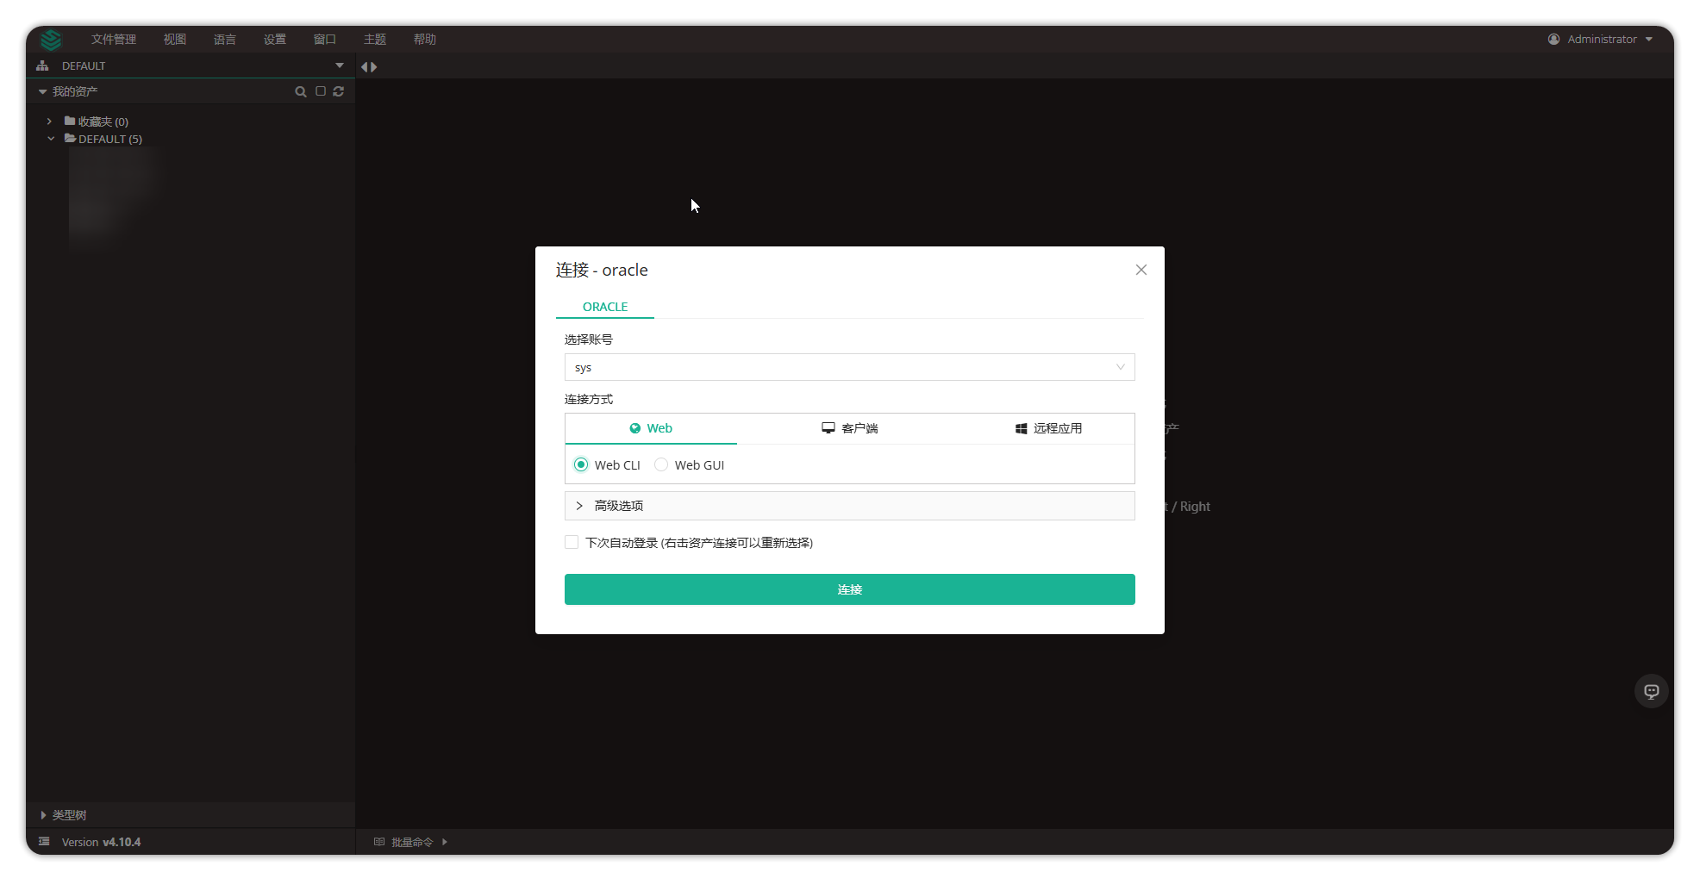The width and height of the screenshot is (1700, 872).
Task: Switch to the 远程应用 connection tab
Action: [x=1048, y=428]
